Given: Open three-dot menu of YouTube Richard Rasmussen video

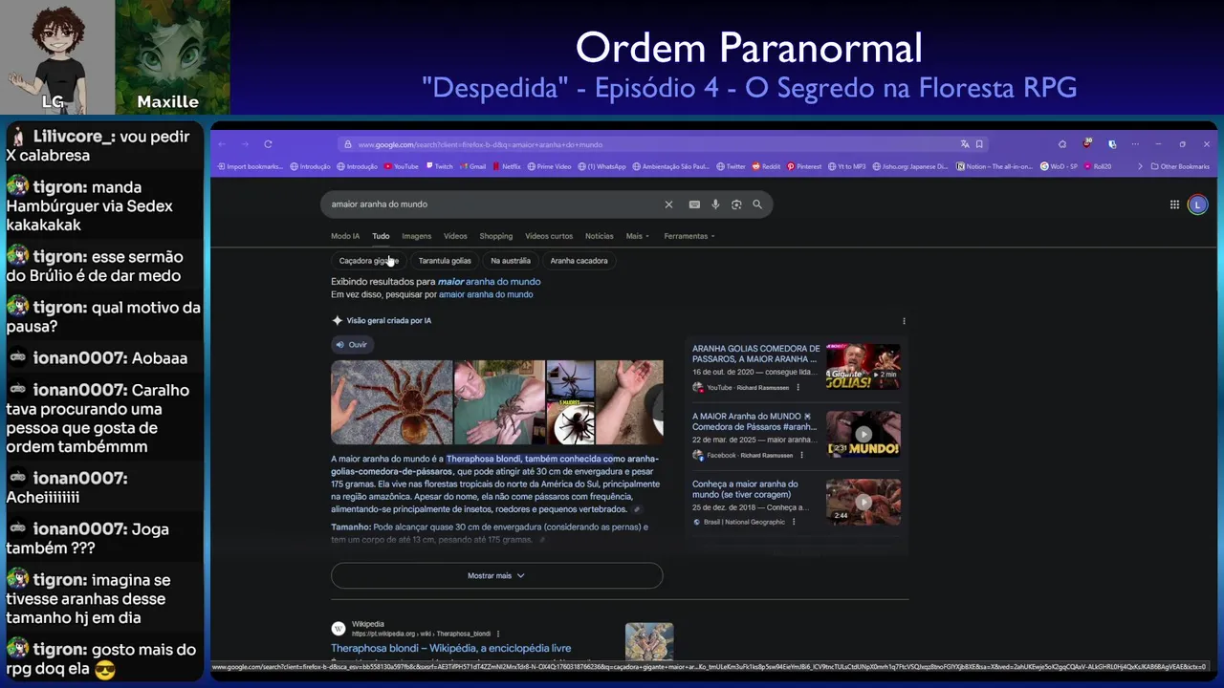Looking at the screenshot, I should pos(798,388).
